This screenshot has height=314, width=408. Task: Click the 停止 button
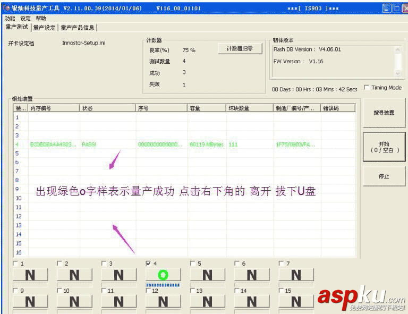(384, 176)
